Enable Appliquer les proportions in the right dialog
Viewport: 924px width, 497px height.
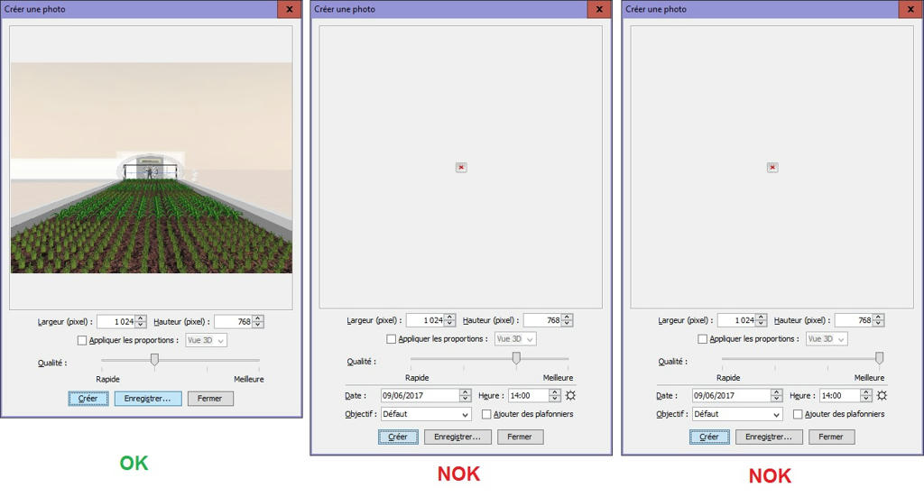702,339
